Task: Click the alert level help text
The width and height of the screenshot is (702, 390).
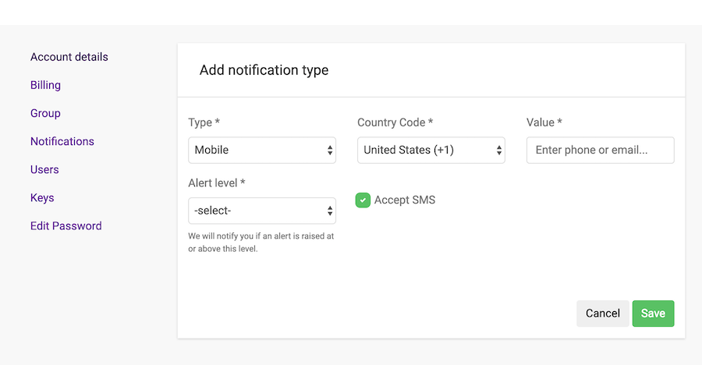Action: (261, 243)
